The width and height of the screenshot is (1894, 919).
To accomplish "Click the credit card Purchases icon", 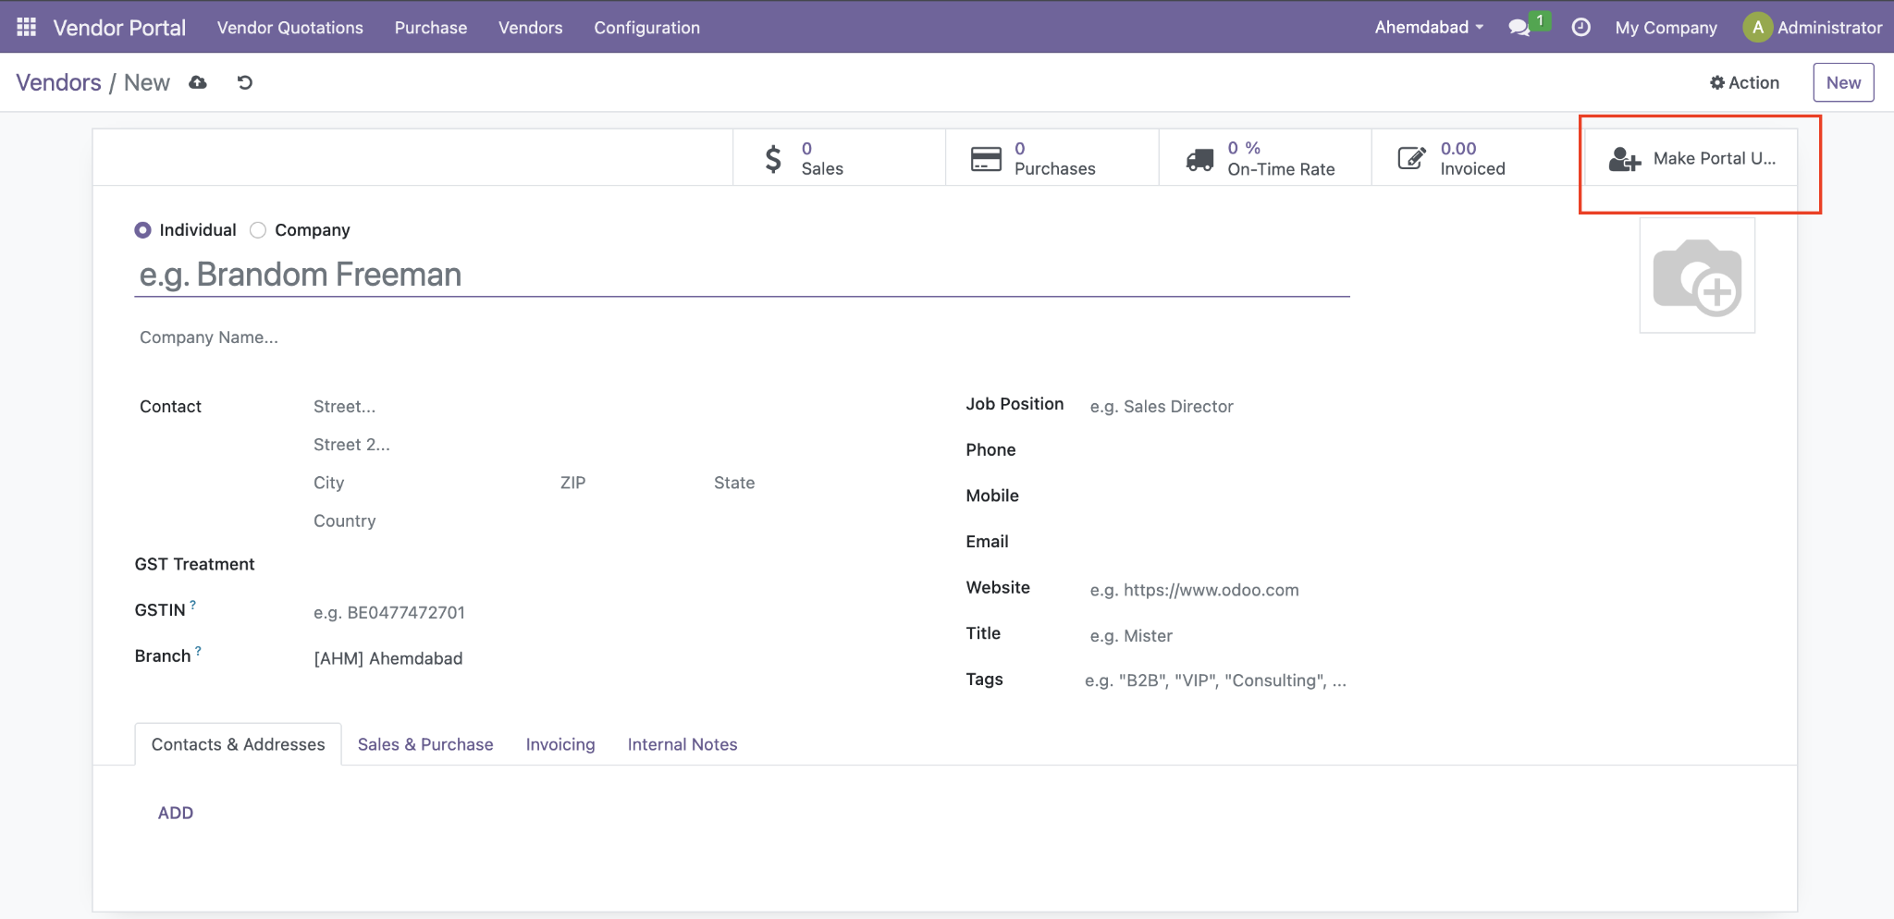I will pos(986,159).
